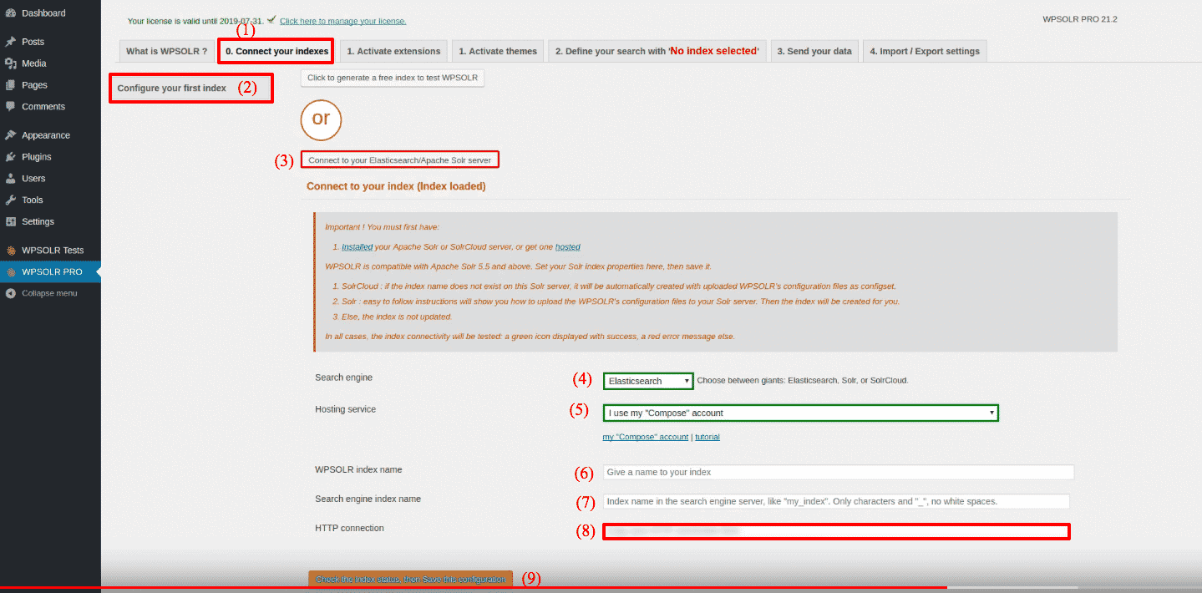Click the "HTTP connection" field label

tap(349, 528)
